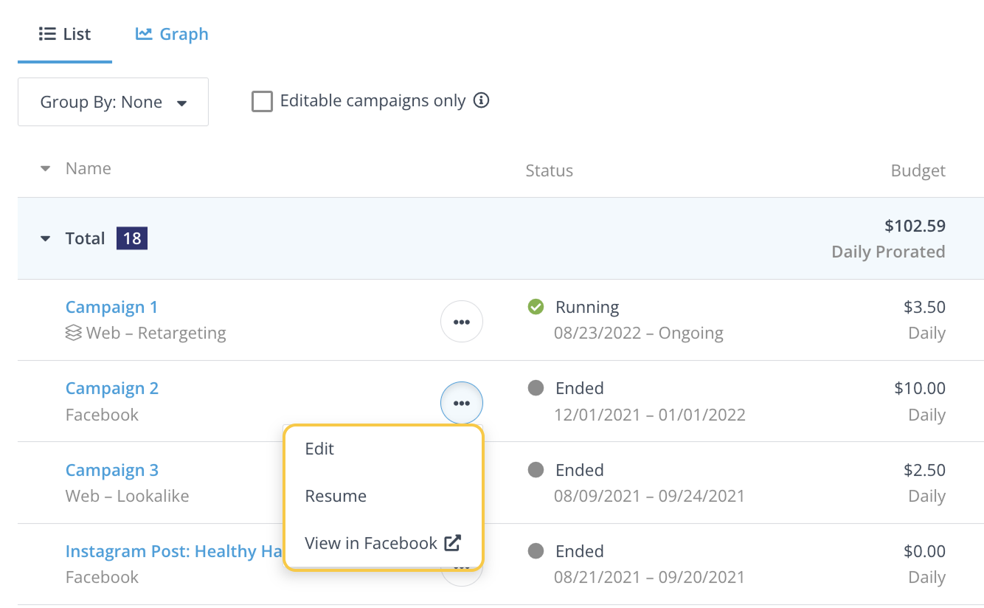Screen dimensions: 984x608
Task: Open the Campaign 3 link
Action: pyautogui.click(x=111, y=470)
